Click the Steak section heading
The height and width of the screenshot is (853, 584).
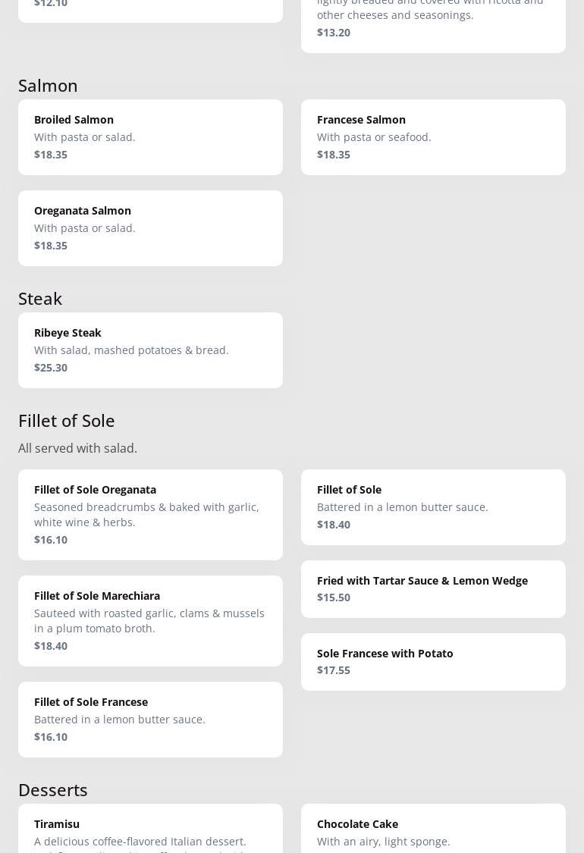pyautogui.click(x=40, y=299)
